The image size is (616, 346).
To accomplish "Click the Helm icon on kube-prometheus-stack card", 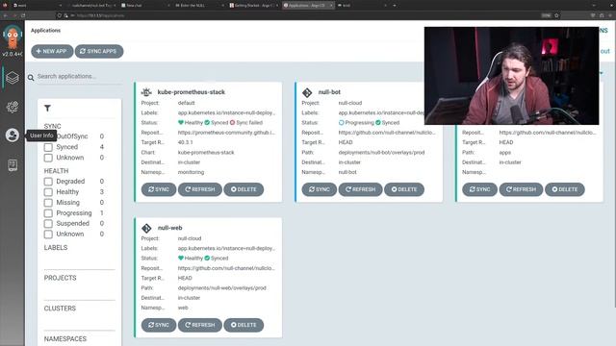I will coord(146,92).
